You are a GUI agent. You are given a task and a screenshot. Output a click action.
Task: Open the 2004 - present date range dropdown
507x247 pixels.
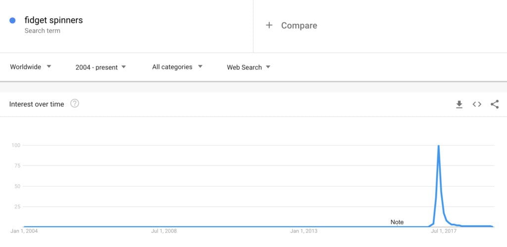[101, 67]
